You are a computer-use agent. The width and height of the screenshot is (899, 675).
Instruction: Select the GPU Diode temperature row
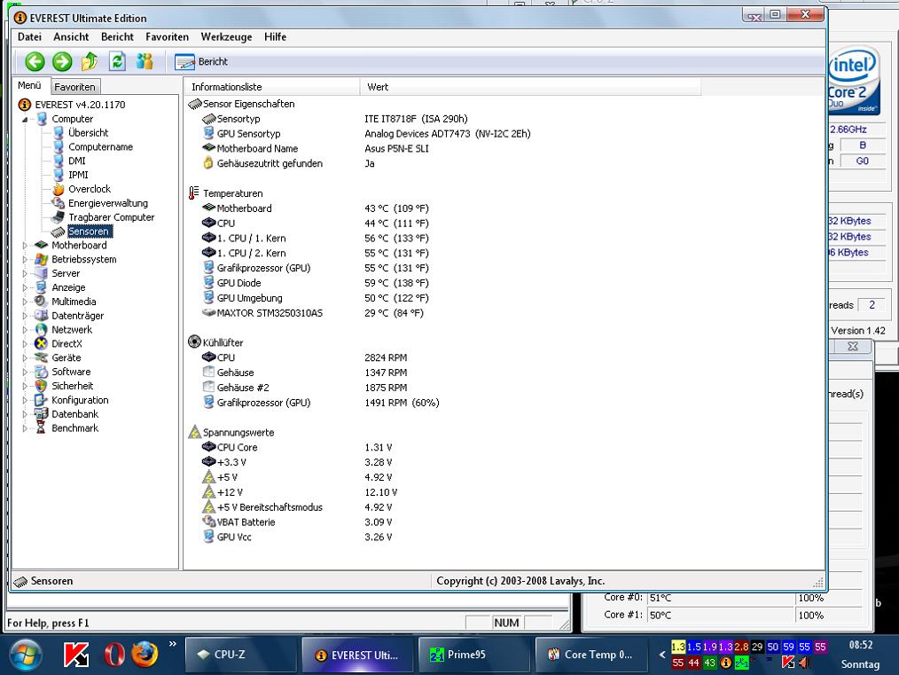click(x=316, y=283)
